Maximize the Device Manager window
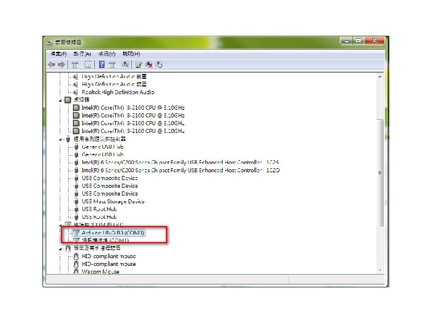Viewport: 430px width, 322px height. click(x=358, y=41)
